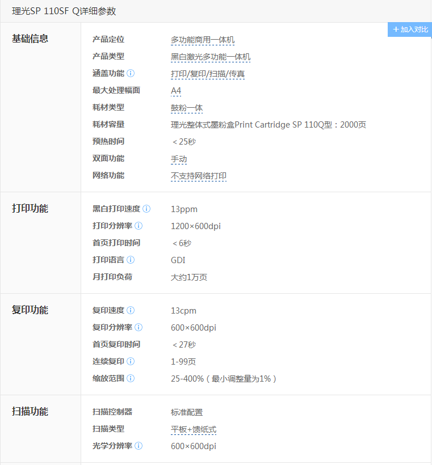Image resolution: width=432 pixels, height=465 pixels.
Task: Select the 扫描功能 section heading
Action: point(30,412)
